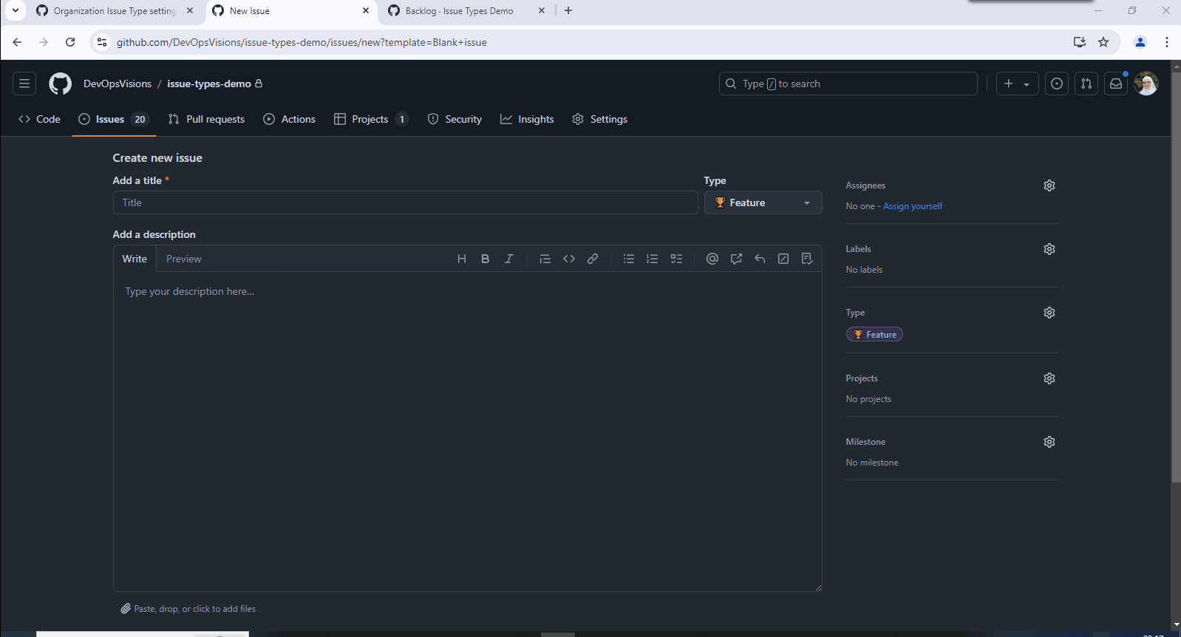Open the pull requests icon in the header
This screenshot has height=637, width=1181.
click(x=1086, y=84)
